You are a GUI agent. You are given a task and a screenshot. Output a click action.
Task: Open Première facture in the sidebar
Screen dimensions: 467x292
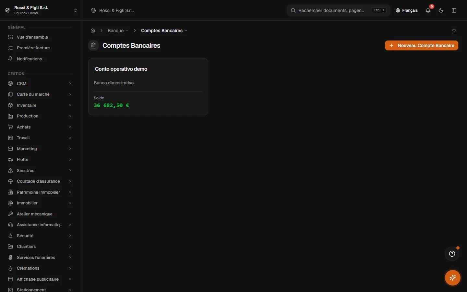pyautogui.click(x=40, y=48)
